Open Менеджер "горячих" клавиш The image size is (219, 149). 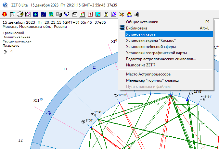(x=166, y=80)
